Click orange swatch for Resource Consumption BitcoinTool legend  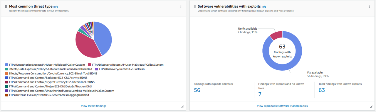pyautogui.click(x=6, y=73)
